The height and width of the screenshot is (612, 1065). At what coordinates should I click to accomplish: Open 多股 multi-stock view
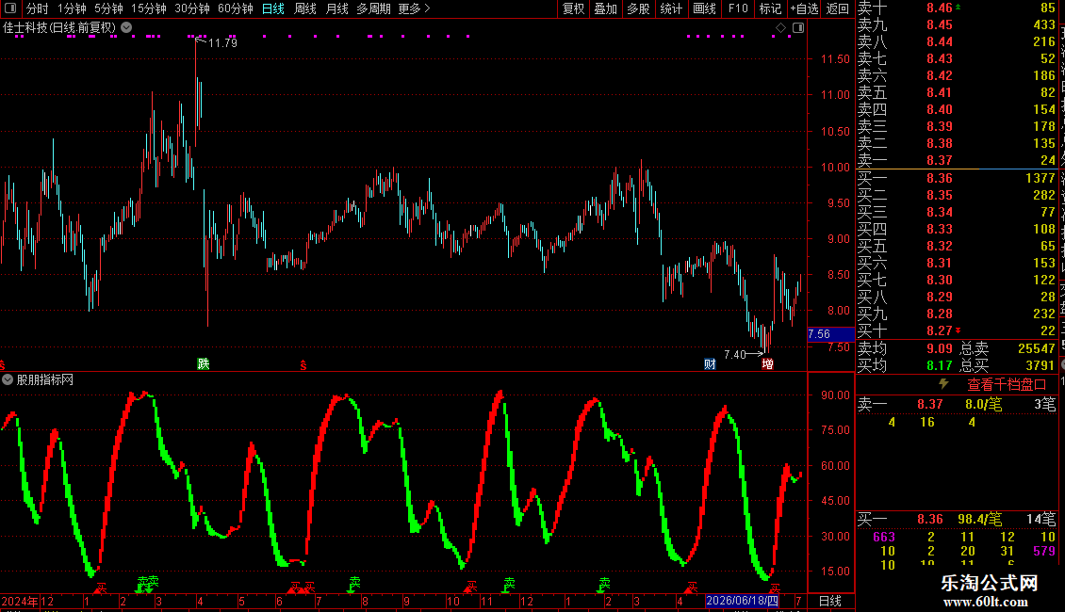638,8
